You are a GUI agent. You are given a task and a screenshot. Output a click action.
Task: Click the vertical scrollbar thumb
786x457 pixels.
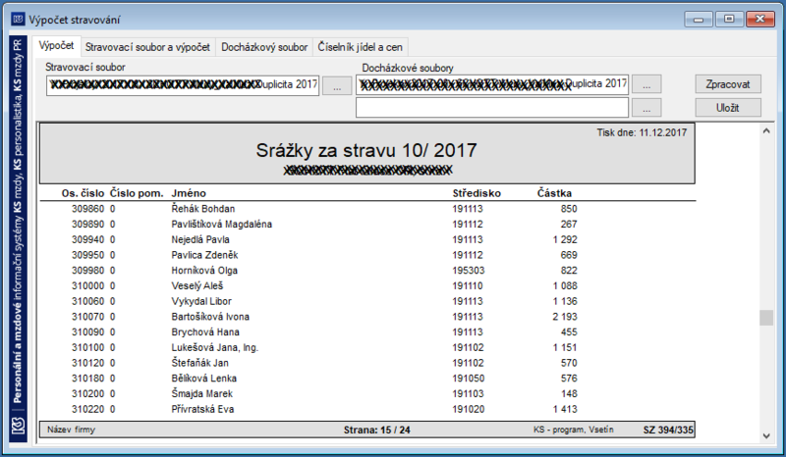[766, 318]
